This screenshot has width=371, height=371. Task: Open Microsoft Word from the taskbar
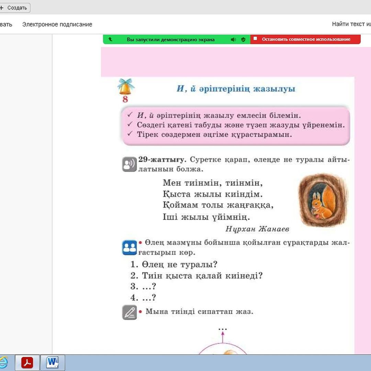tap(53, 362)
